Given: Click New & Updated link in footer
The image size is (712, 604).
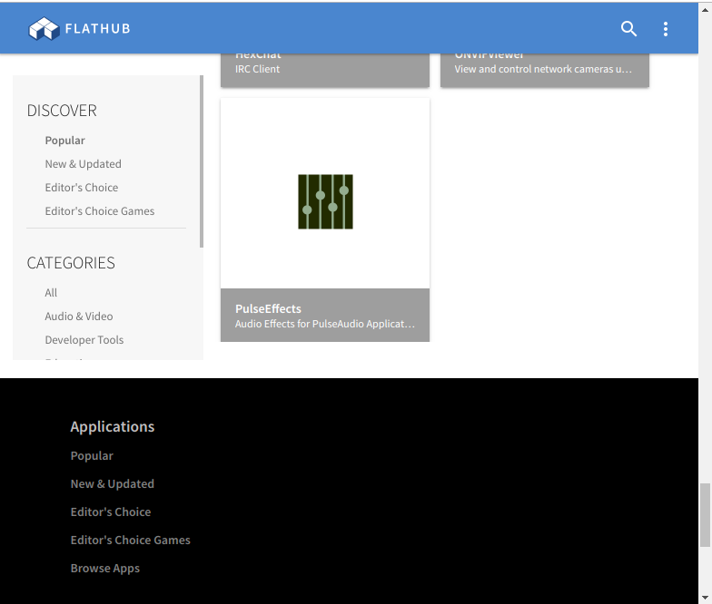Looking at the screenshot, I should [x=113, y=484].
